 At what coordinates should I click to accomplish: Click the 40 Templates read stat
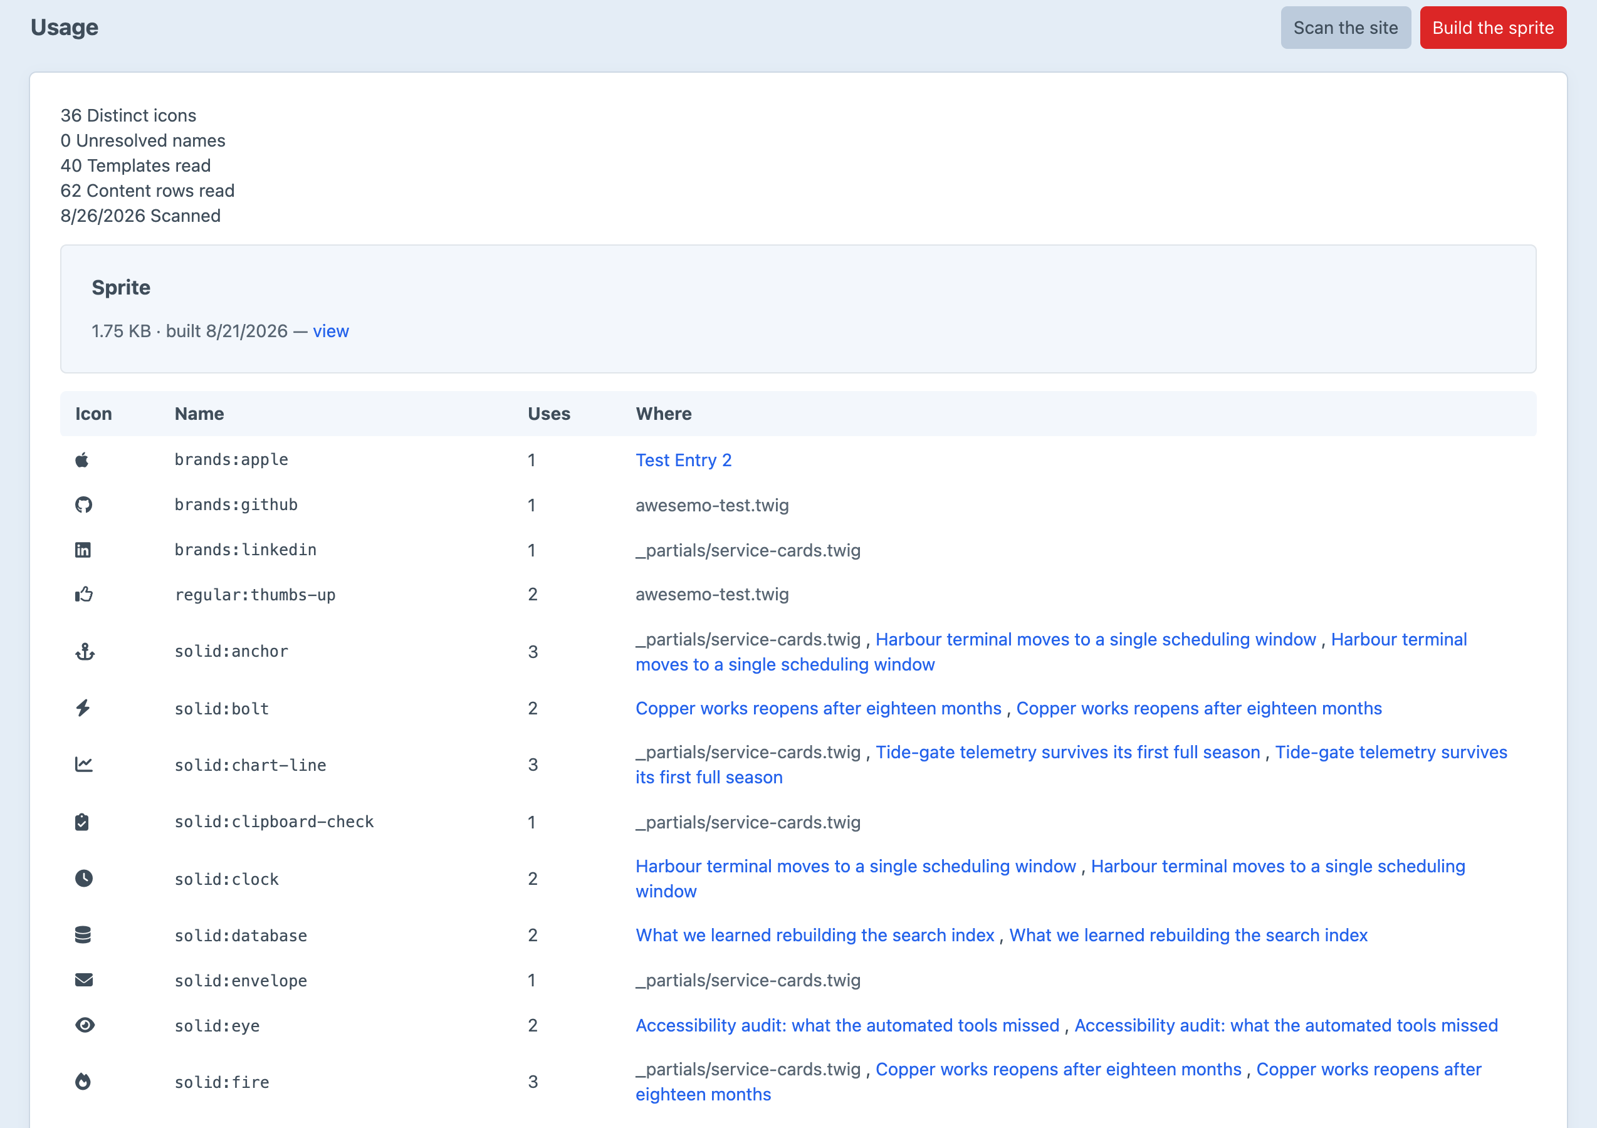coord(135,165)
